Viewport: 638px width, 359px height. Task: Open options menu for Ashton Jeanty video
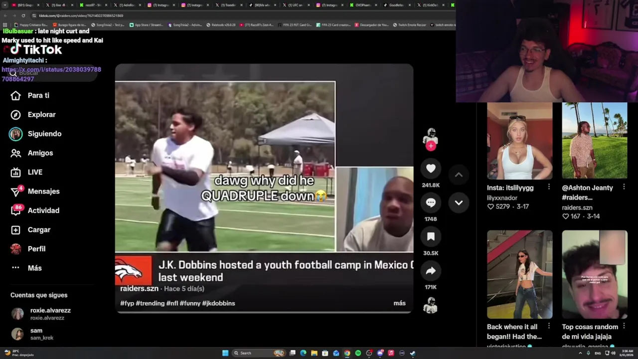pyautogui.click(x=624, y=187)
